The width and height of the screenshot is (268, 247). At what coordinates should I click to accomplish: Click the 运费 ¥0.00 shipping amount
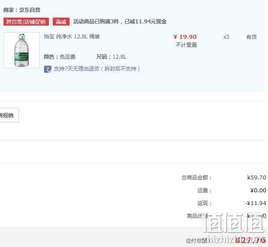pyautogui.click(x=258, y=190)
